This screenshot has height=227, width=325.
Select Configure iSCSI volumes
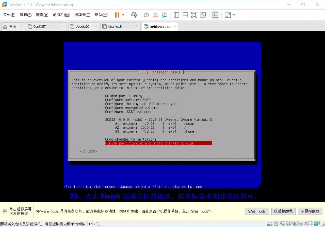pyautogui.click(x=128, y=112)
